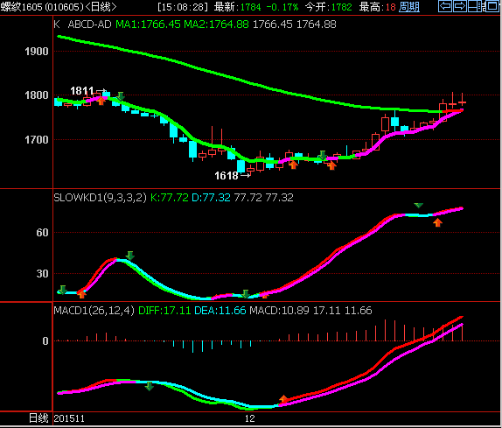This screenshot has width=502, height=428.
Task: Click the green triangle marker atop SLOWKD panel
Action: (x=418, y=205)
